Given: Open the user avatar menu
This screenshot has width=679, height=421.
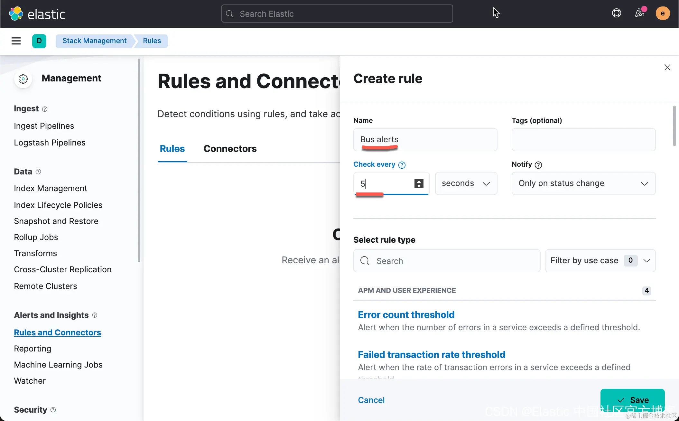Looking at the screenshot, I should 663,13.
